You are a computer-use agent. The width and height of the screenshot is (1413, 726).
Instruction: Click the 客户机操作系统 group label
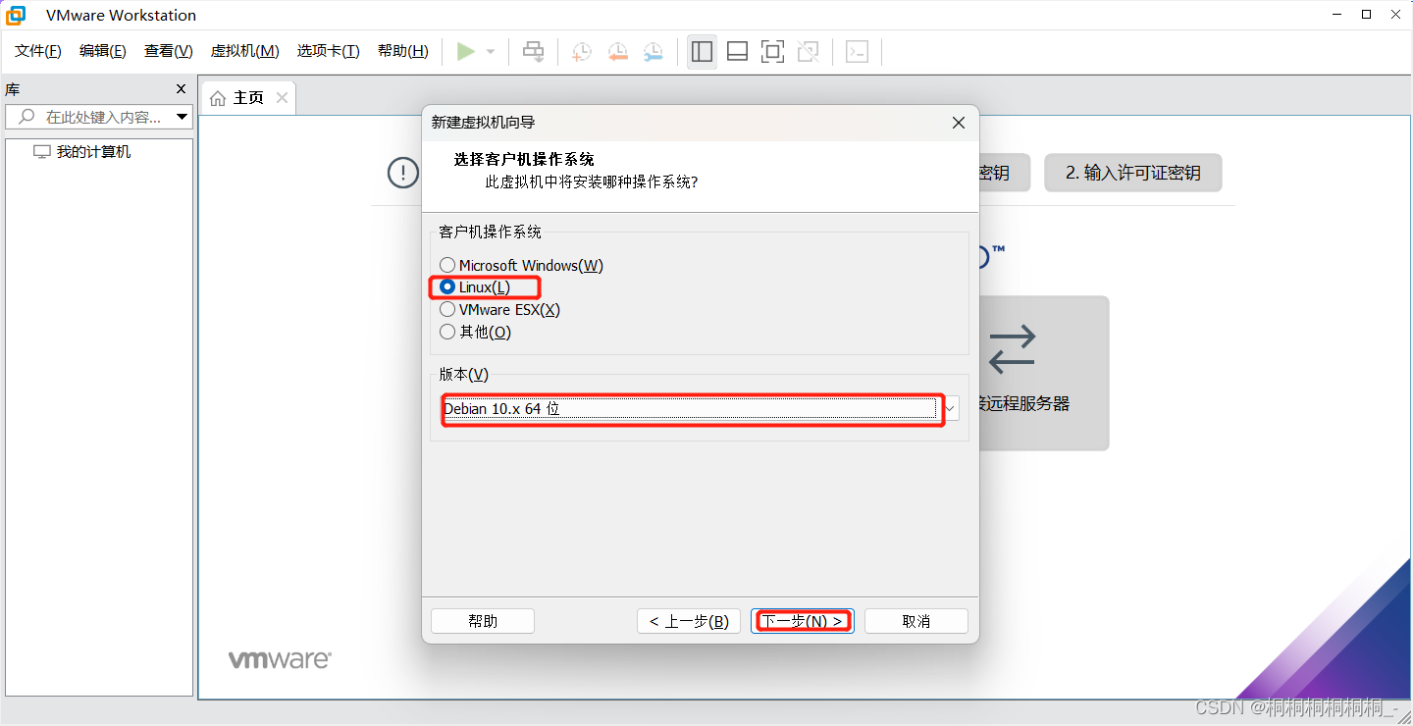(x=490, y=232)
